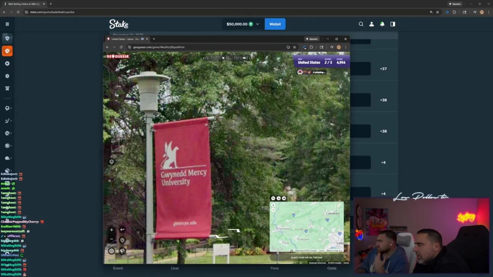Viewport: 493px width, 277px height.
Task: Open the Wallet button on Stake
Action: [275, 24]
